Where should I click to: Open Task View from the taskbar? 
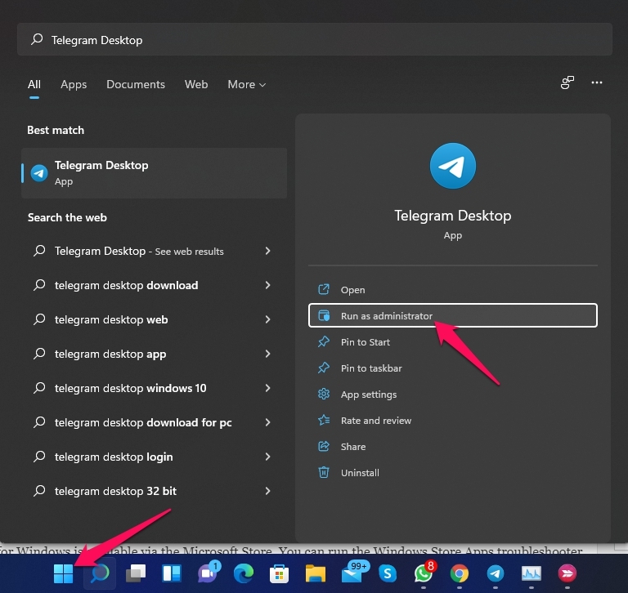(x=136, y=573)
